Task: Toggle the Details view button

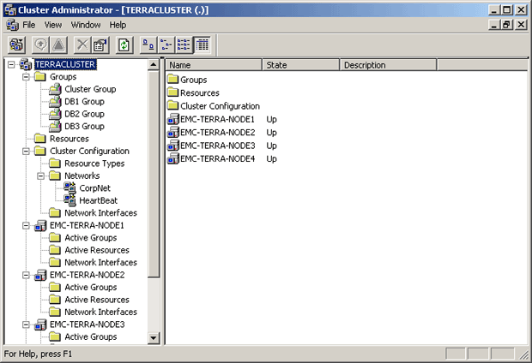Action: coord(202,45)
